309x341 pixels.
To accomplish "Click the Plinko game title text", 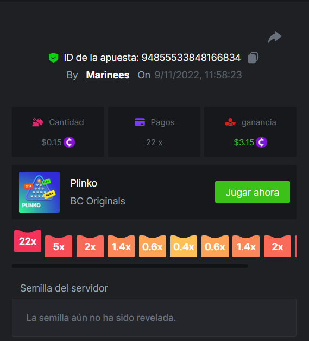I will [84, 183].
